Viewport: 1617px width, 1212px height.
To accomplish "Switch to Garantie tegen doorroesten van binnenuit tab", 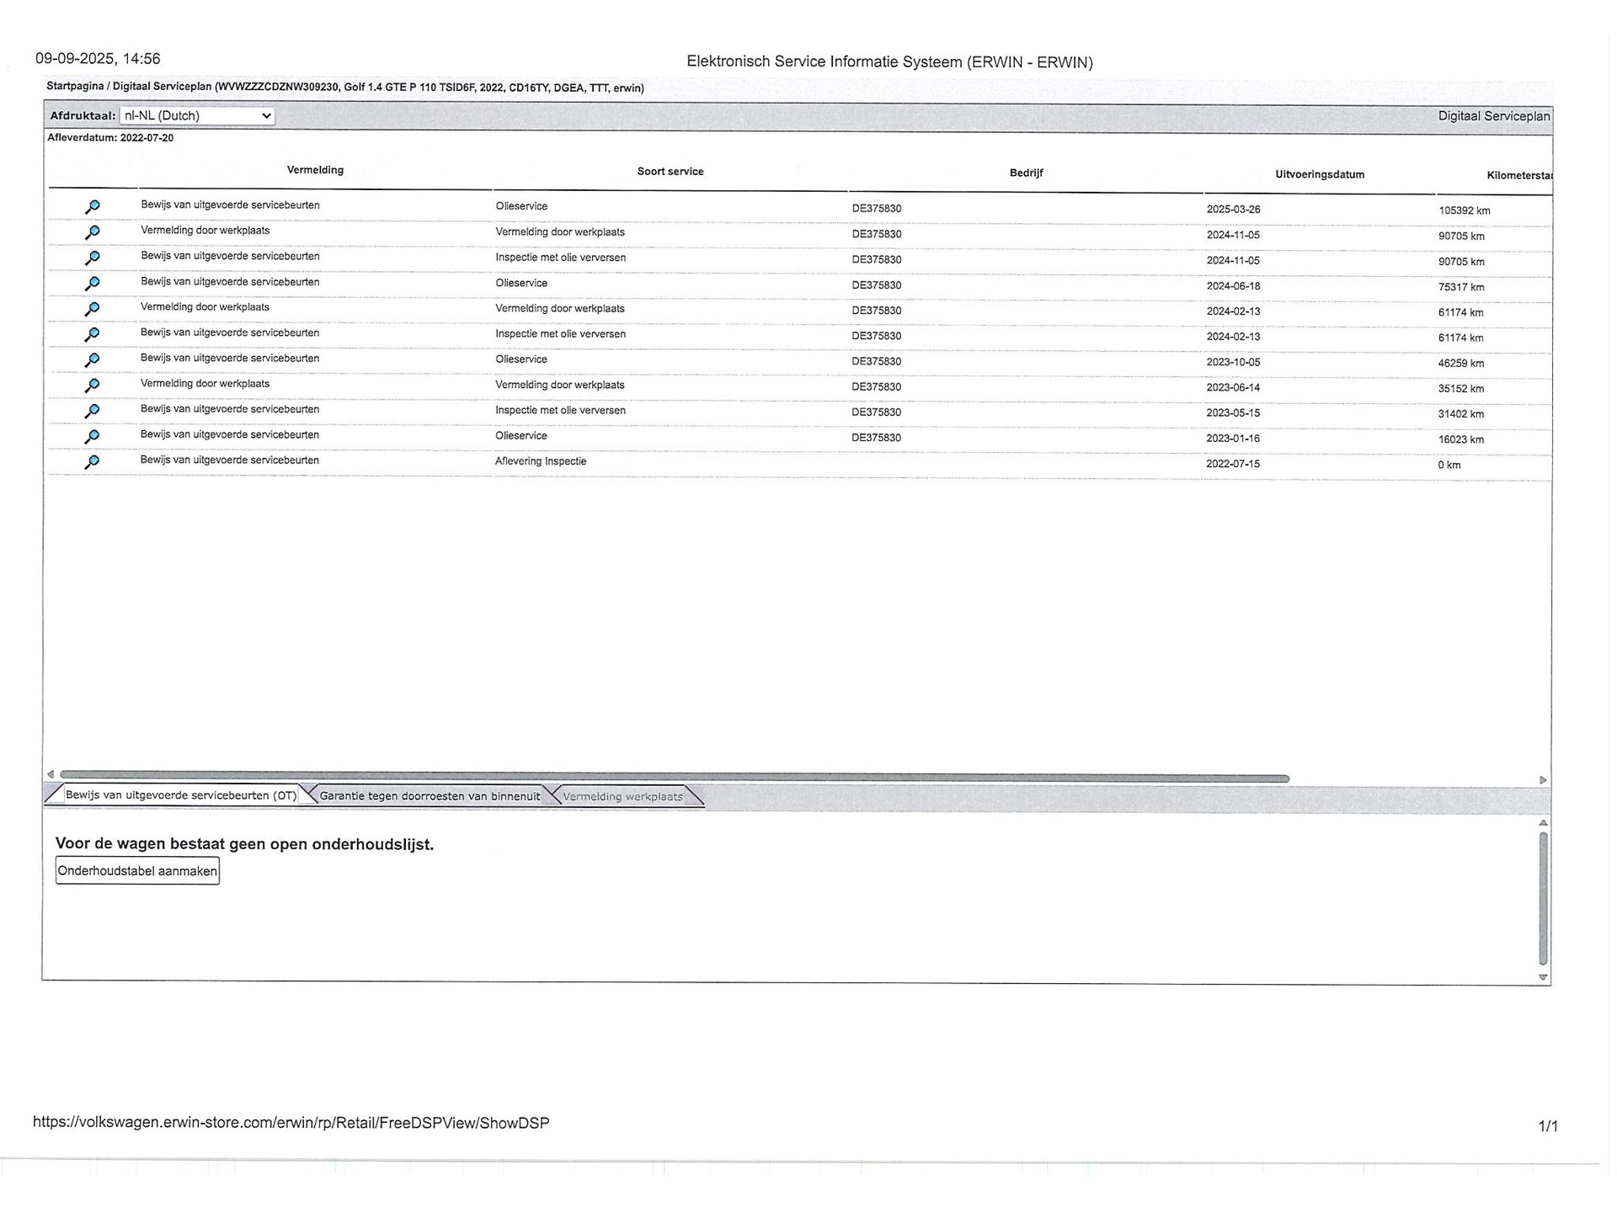I will pos(430,796).
